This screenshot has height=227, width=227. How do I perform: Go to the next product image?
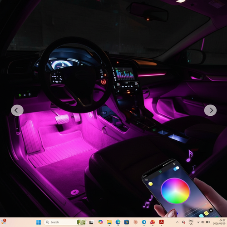[x=210, y=110]
